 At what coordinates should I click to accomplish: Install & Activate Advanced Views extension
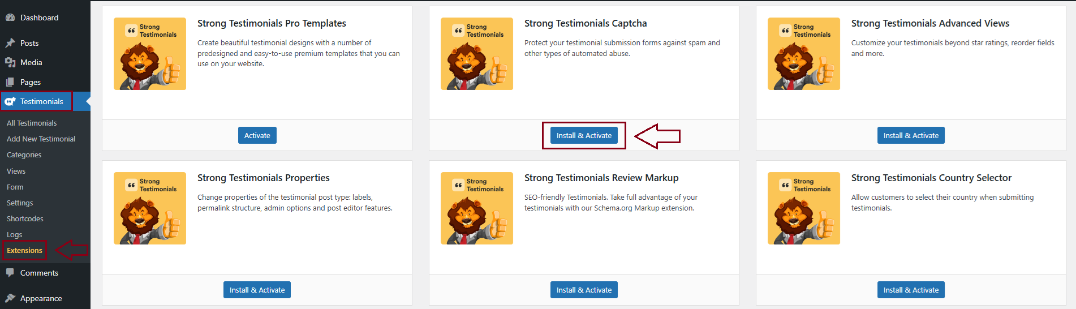911,135
